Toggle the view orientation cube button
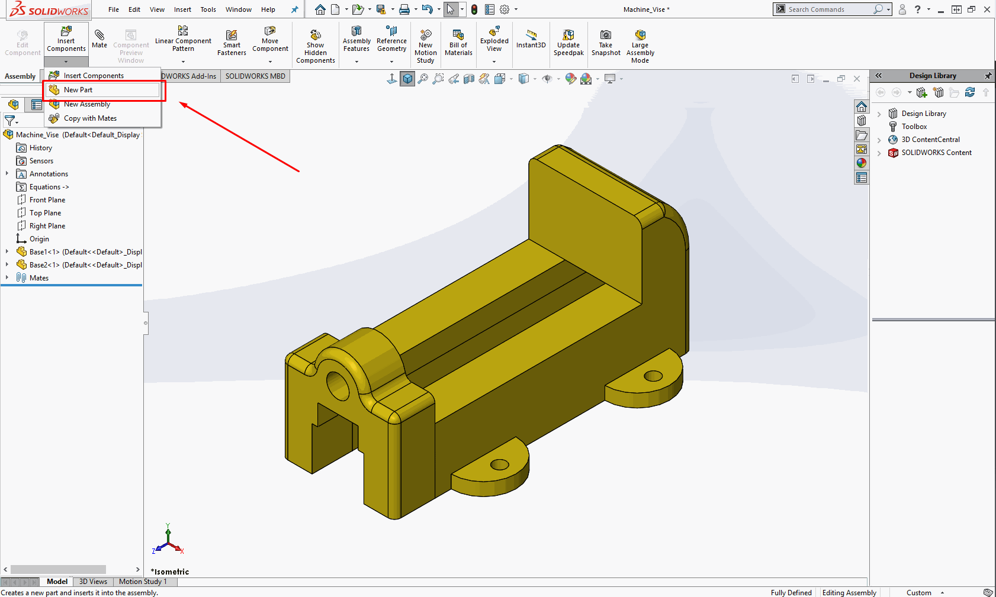Image resolution: width=996 pixels, height=597 pixels. pyautogui.click(x=407, y=79)
